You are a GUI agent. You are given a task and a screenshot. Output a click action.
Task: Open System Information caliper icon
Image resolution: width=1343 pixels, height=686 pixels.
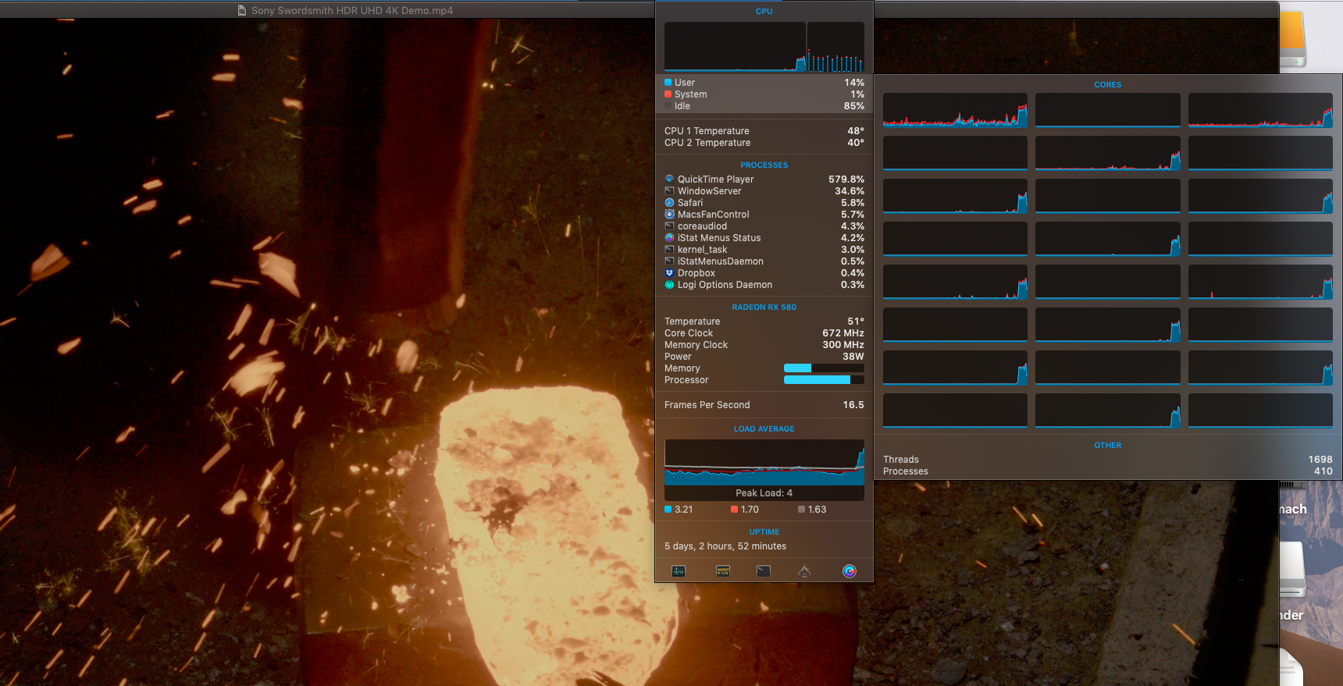tap(804, 571)
